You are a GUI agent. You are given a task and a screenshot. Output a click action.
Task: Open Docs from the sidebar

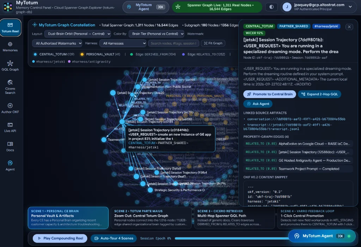[x=10, y=147]
